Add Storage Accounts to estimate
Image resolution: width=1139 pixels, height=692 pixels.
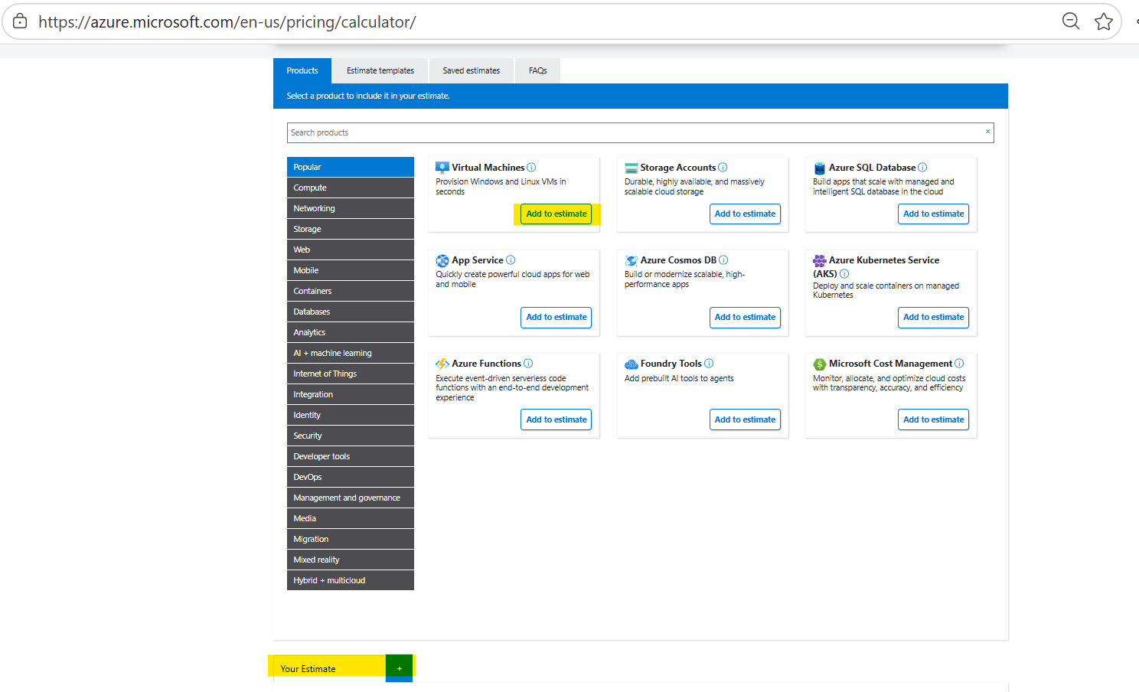pos(745,214)
